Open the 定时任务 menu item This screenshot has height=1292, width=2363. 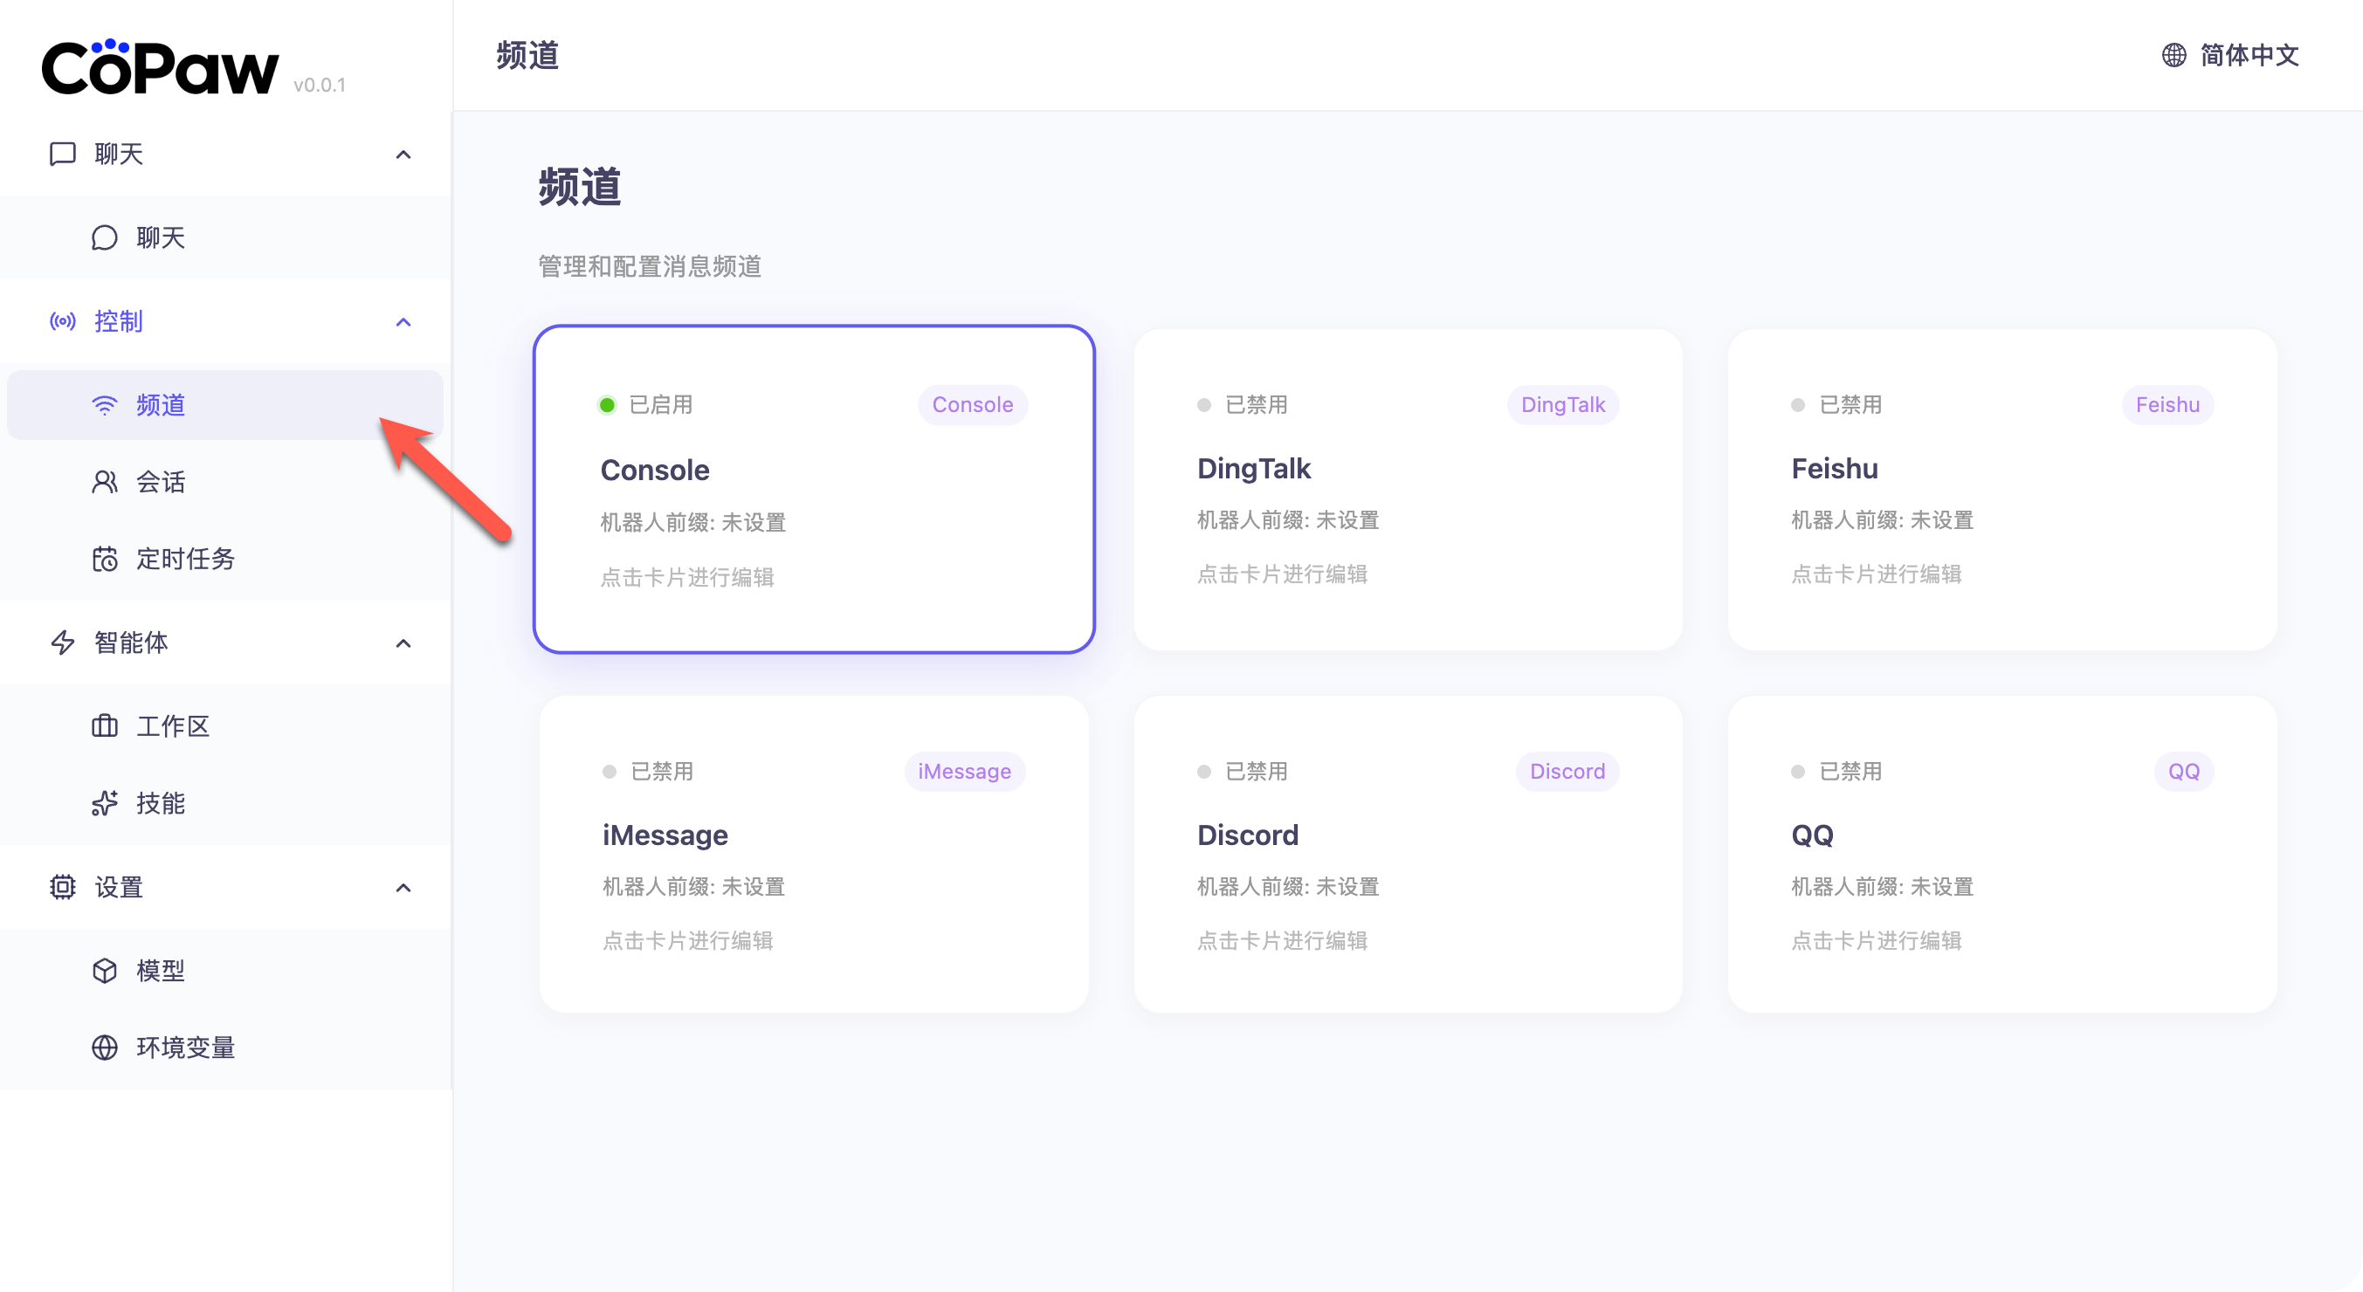pos(185,560)
